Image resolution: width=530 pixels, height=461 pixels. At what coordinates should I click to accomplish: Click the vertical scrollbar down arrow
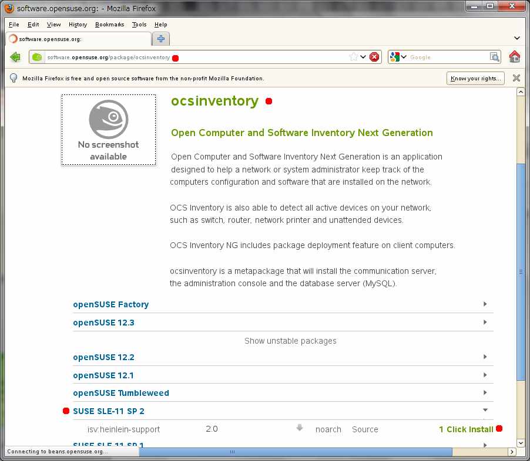[521, 442]
